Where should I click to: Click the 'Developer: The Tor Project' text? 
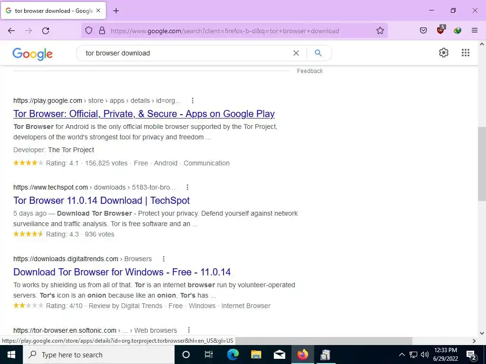[x=54, y=150]
